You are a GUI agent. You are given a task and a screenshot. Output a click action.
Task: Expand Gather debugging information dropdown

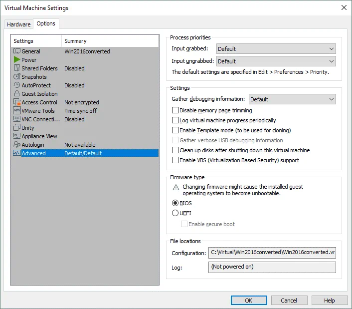coord(292,99)
